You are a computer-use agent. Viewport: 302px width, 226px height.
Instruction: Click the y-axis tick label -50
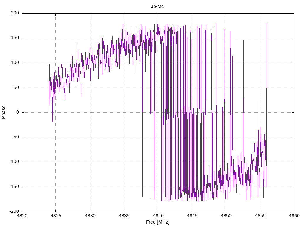[16, 137]
